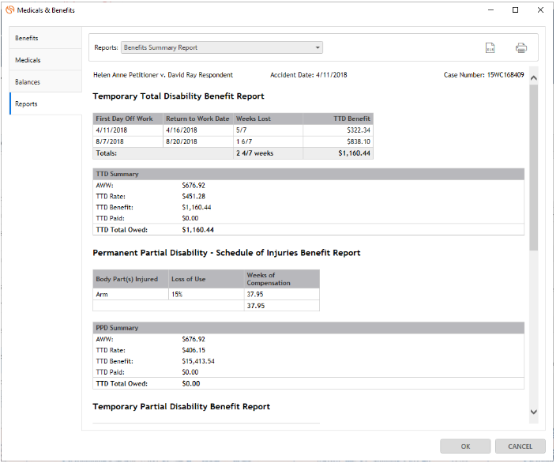
Task: Click the '2 4/7 weeks' totals cell
Action: click(x=268, y=153)
